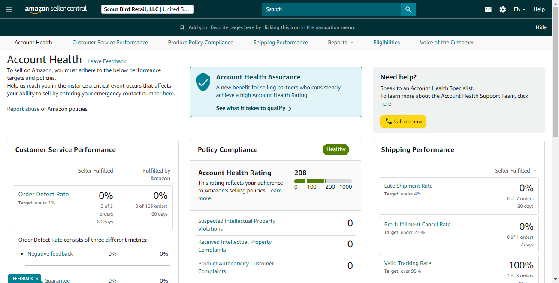Screen dimensions: 559x283
Task: Open the EN language dropdown
Action: pyautogui.click(x=520, y=9)
